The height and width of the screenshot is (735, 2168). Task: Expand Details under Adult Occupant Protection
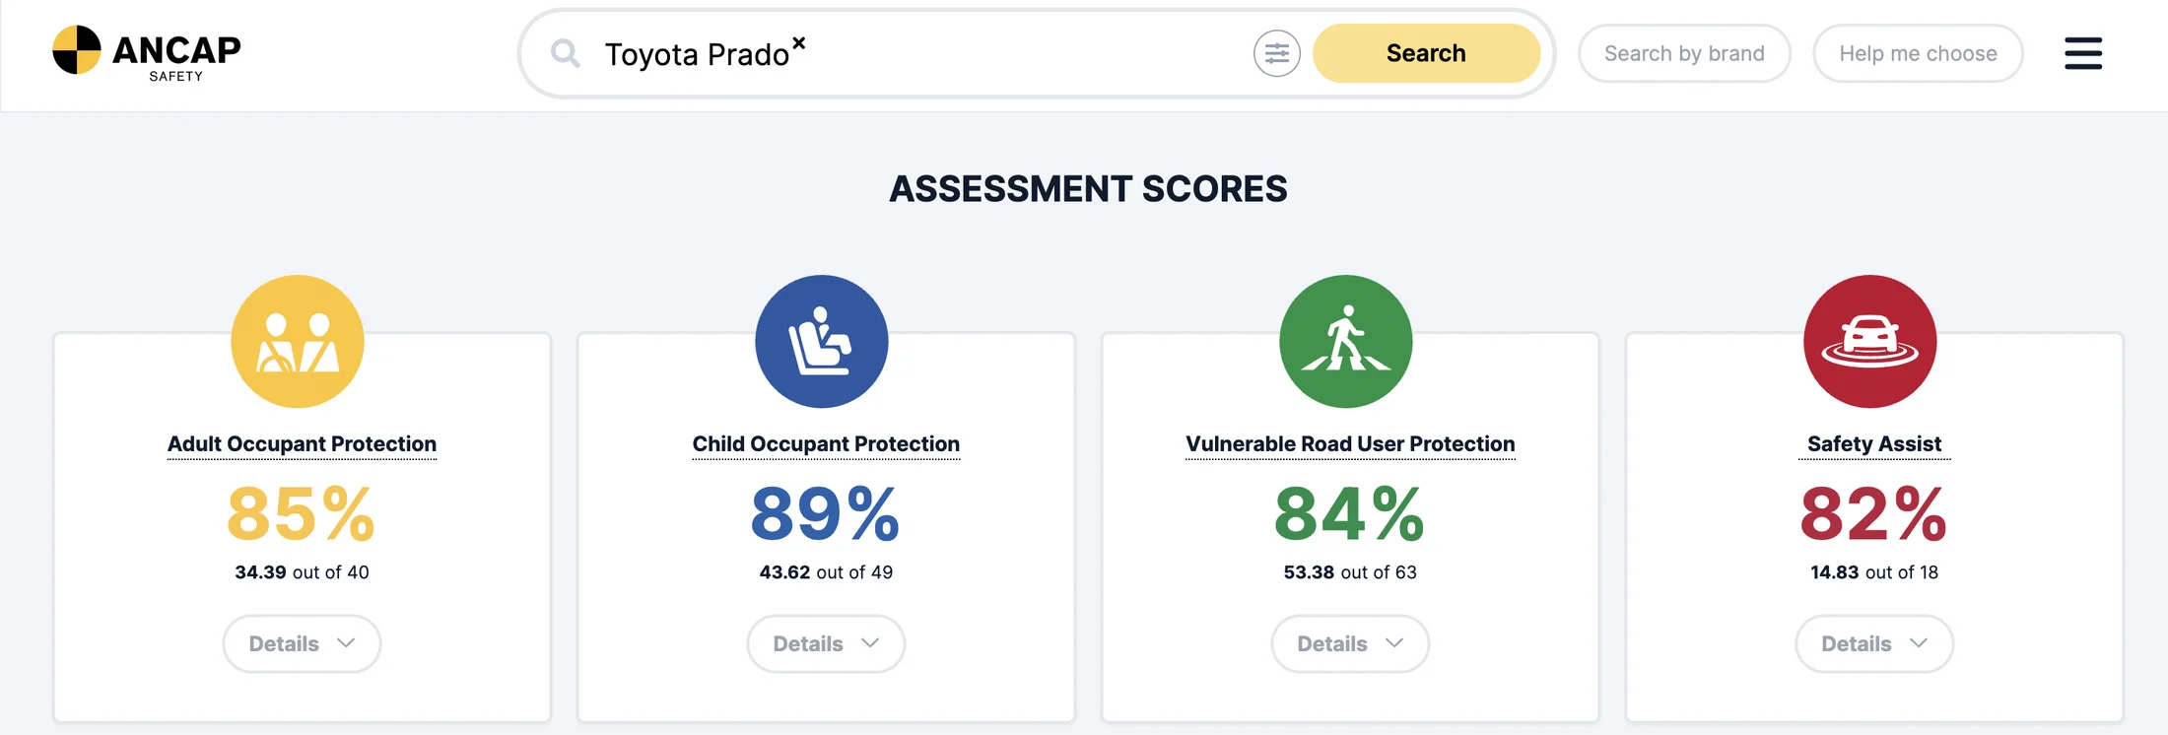(302, 643)
